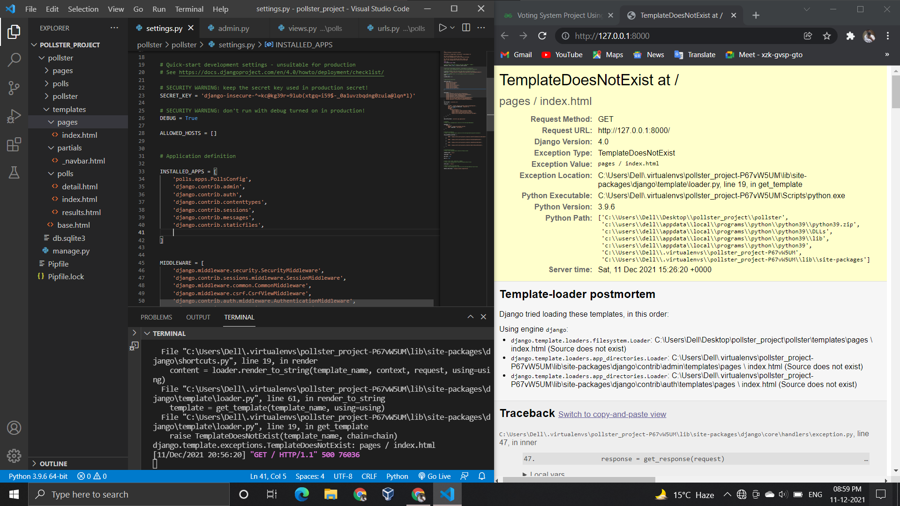The height and width of the screenshot is (506, 900).
Task: Open the Extensions view
Action: click(14, 144)
